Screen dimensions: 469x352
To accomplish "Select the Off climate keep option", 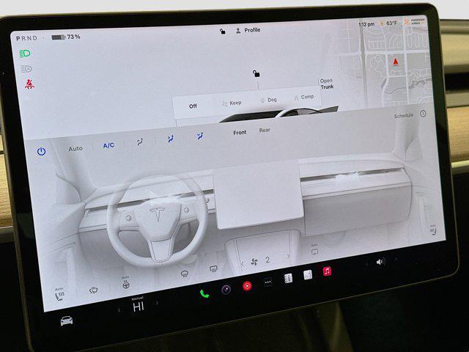I will coord(193,106).
